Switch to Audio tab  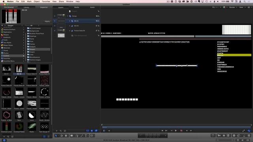(x=92, y=7)
